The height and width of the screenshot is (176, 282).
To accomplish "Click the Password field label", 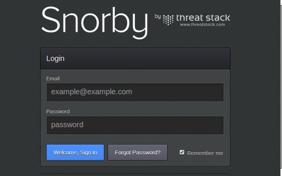I will (x=58, y=111).
